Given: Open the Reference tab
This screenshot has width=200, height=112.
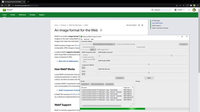Looking at the screenshot, I should [x=22, y=15].
